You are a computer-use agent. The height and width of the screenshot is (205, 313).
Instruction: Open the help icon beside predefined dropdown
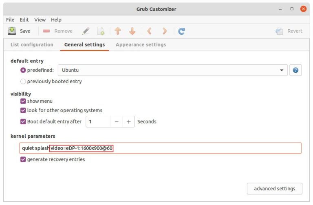pos(295,70)
